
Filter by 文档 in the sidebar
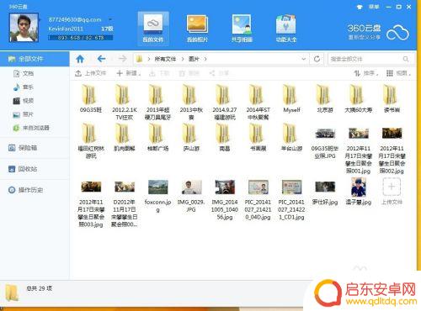24,74
